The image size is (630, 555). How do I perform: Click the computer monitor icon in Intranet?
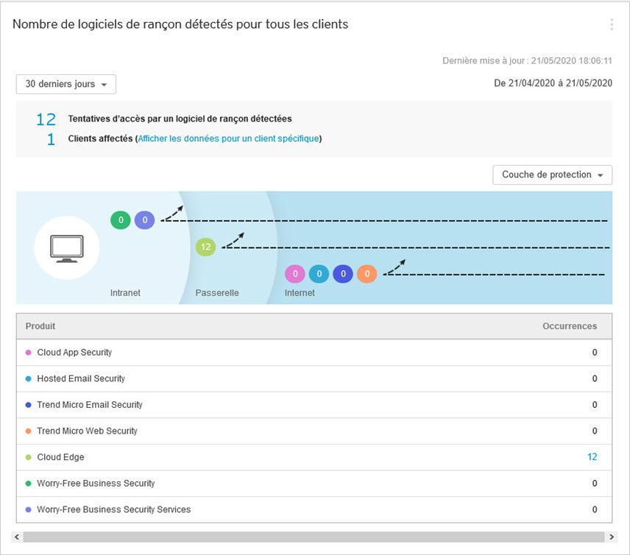click(x=67, y=248)
